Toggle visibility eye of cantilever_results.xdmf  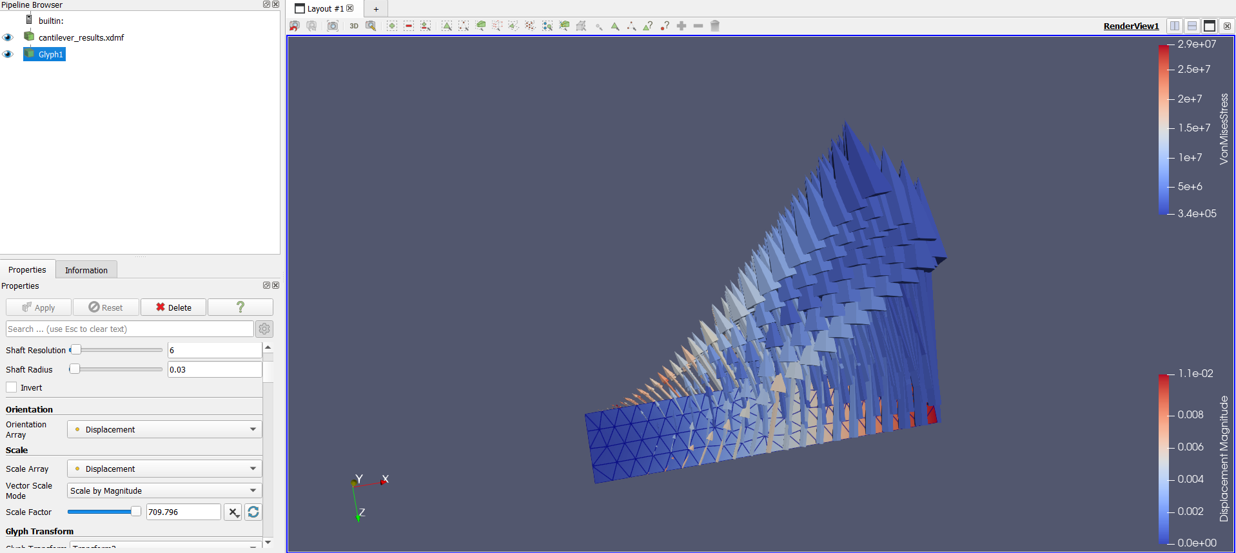(8, 37)
